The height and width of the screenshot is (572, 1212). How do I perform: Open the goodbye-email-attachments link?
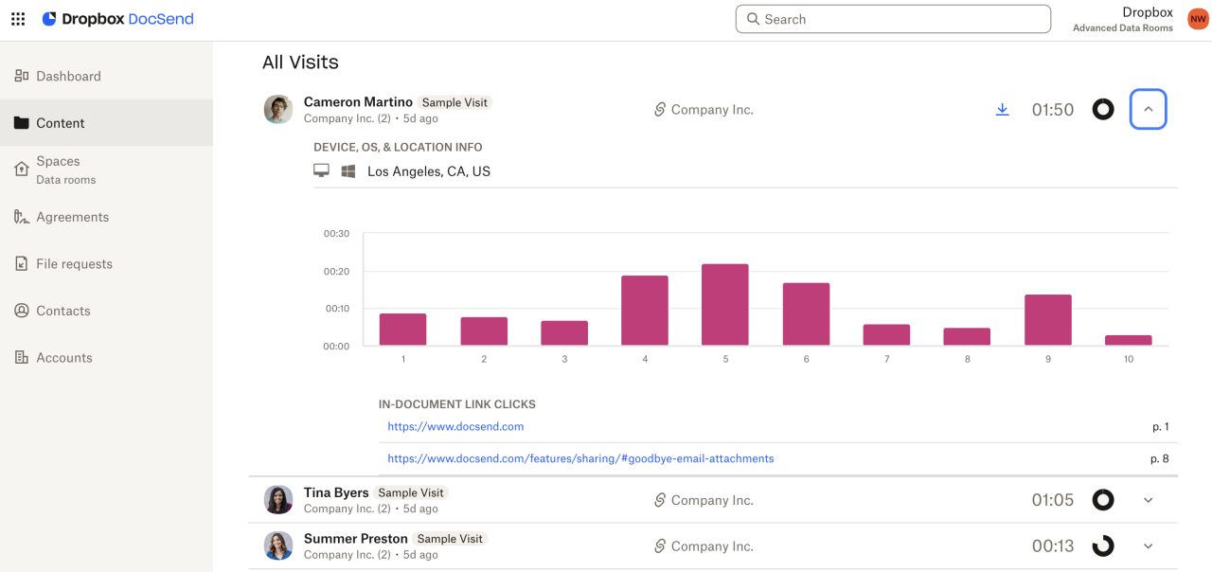tap(580, 458)
